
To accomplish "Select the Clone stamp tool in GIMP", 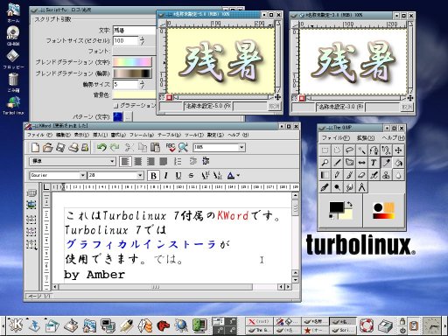I will point(386,175).
